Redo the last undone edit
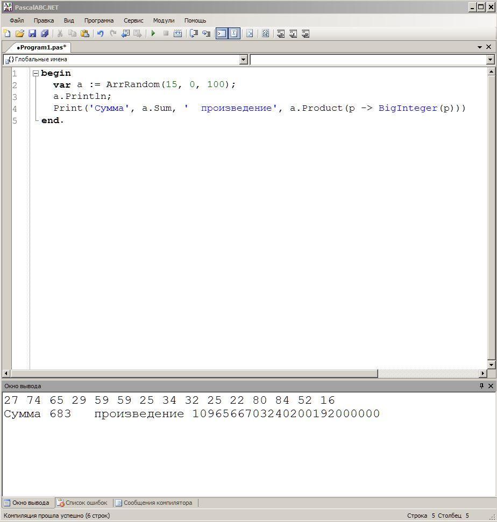Screen dimensions: 497x522 113,33
